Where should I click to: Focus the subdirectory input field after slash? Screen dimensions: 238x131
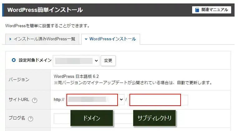158,100
